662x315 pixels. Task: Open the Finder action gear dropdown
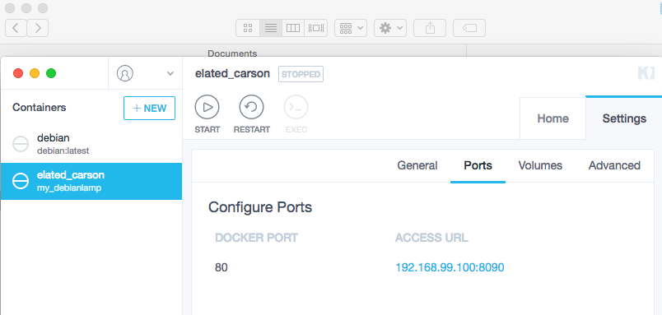click(x=390, y=28)
